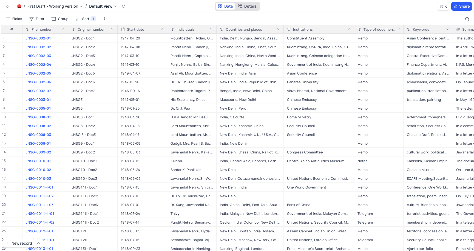
Task: Open the search magnifier icon
Action: tap(467, 19)
